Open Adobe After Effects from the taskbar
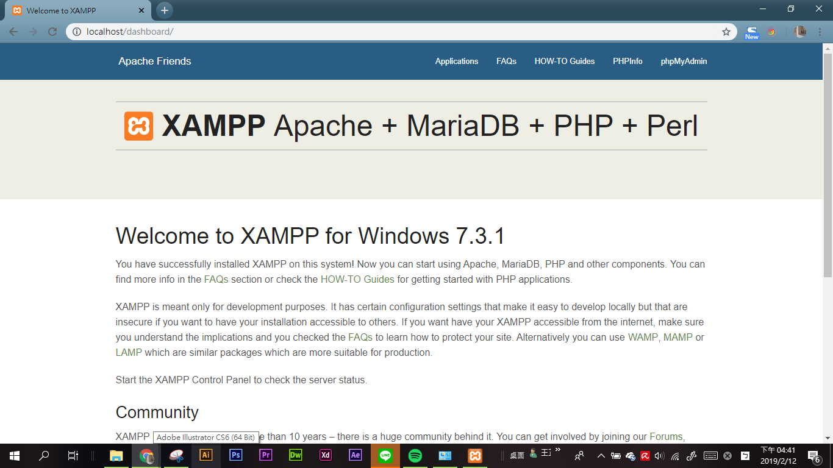The image size is (833, 468). click(356, 455)
